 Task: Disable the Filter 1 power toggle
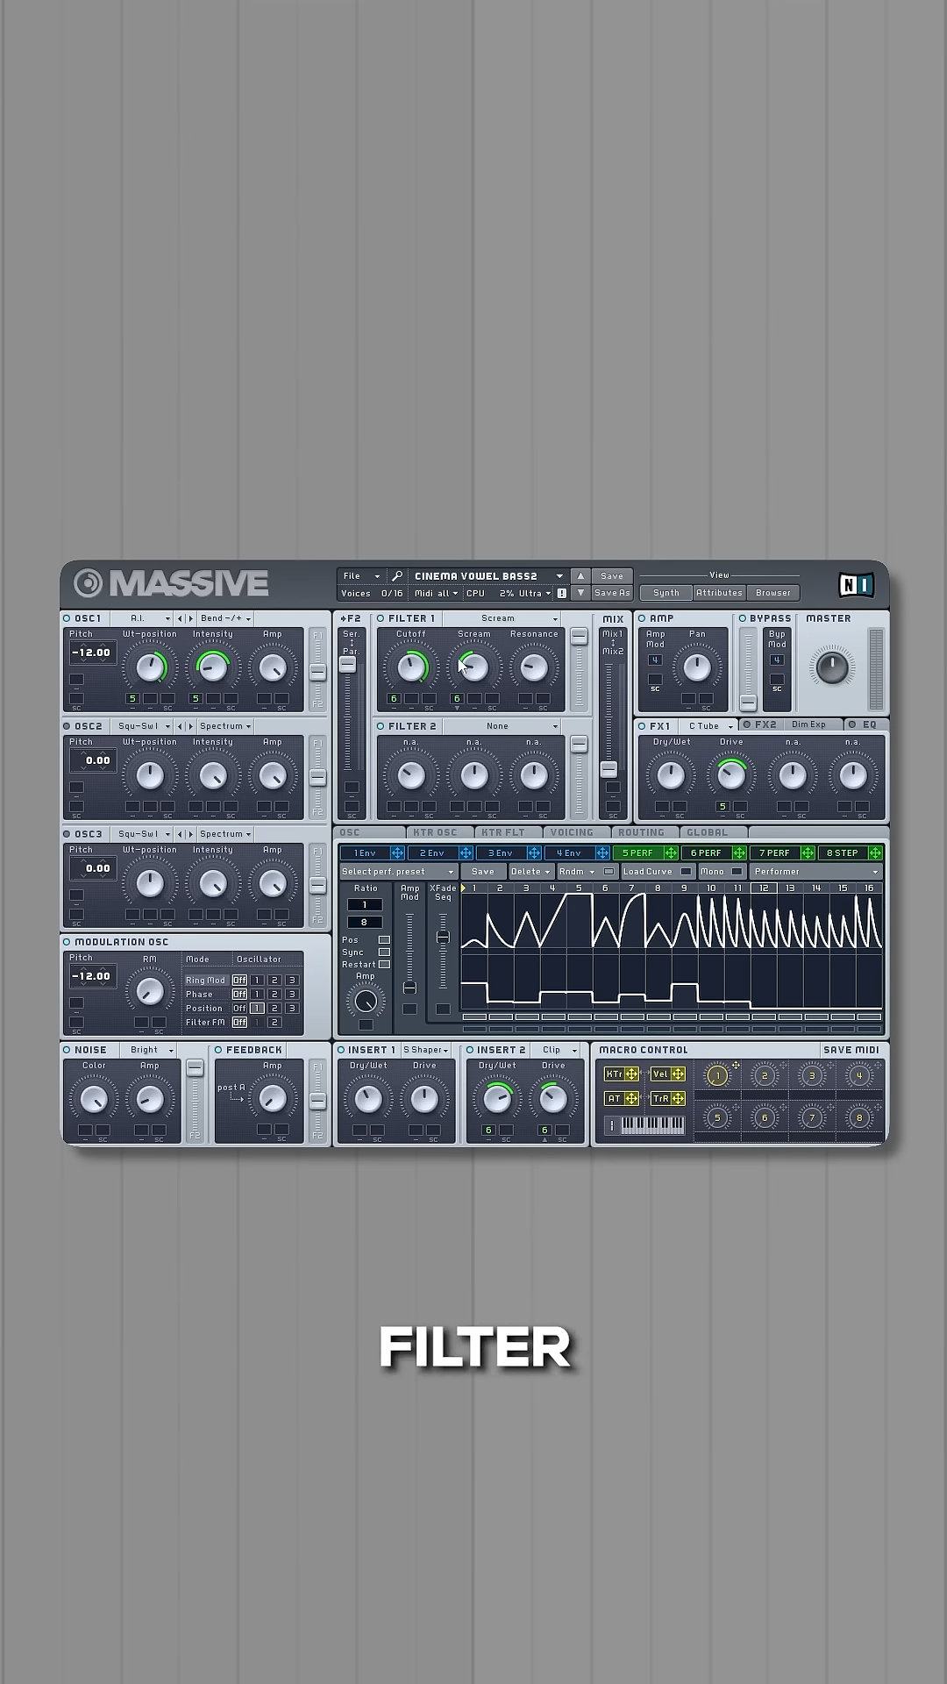pyautogui.click(x=381, y=618)
